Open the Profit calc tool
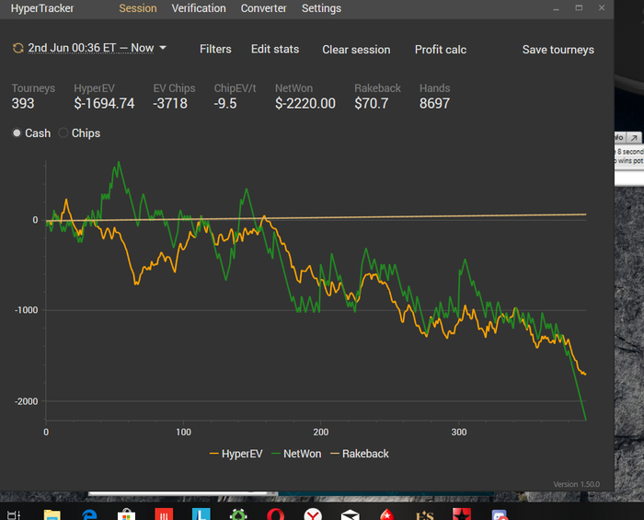 pos(441,50)
